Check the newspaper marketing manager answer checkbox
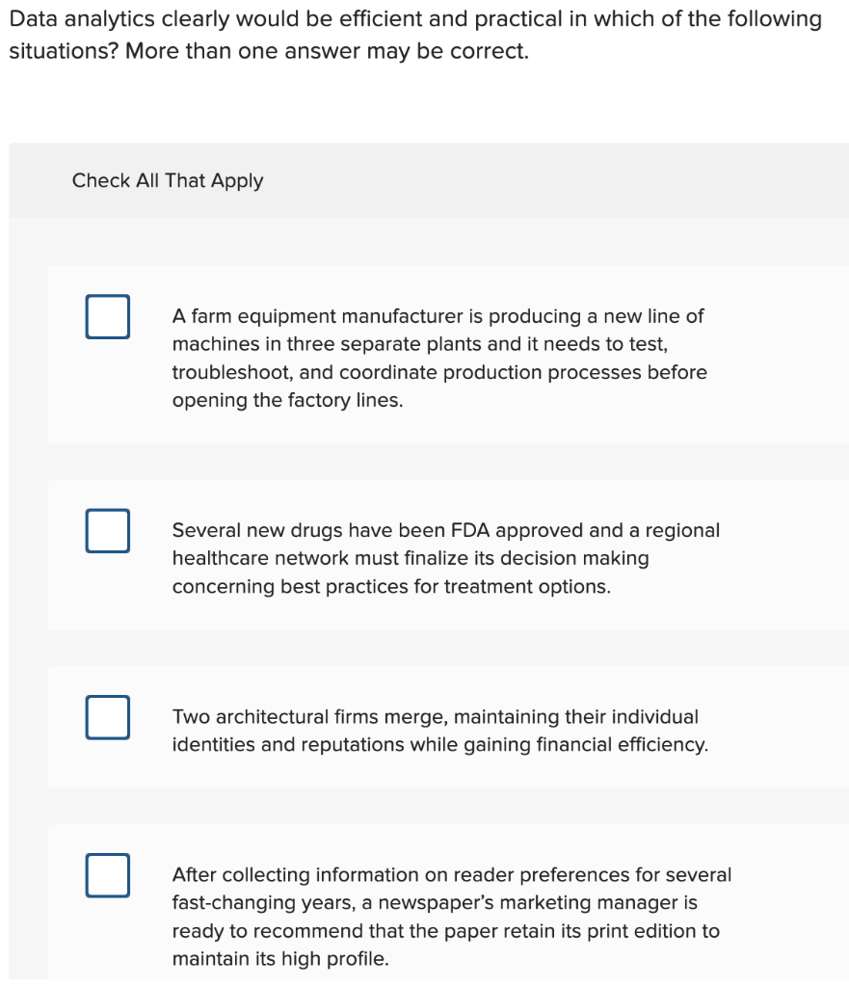The image size is (849, 987). tap(107, 875)
